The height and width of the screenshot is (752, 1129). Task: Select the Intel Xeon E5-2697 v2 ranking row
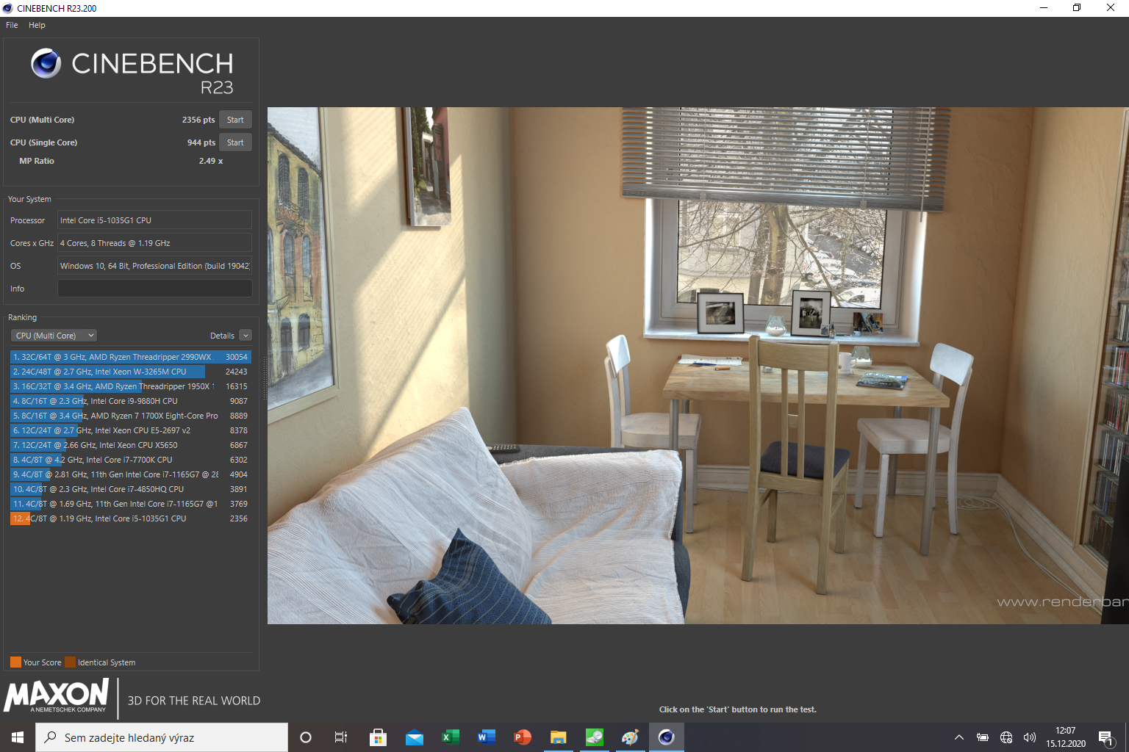[131, 430]
